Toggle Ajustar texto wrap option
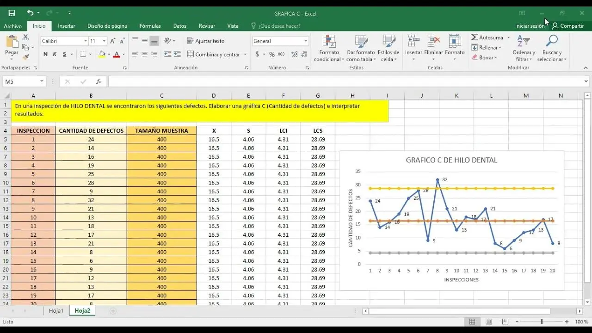 pos(206,41)
